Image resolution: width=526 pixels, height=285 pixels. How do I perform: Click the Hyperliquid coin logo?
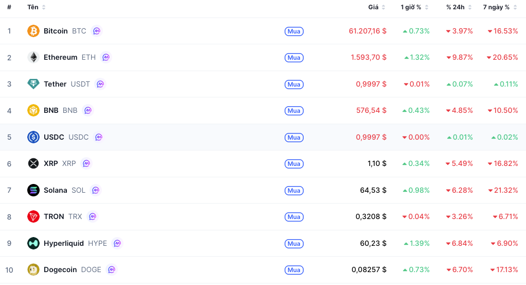pos(33,243)
